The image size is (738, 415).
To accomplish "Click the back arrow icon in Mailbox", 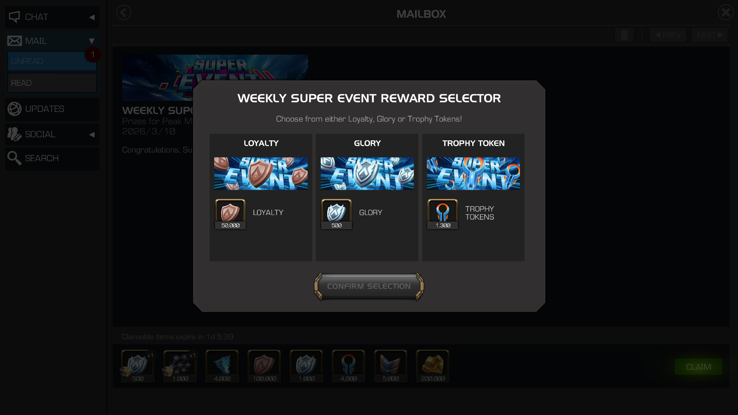I will [123, 13].
